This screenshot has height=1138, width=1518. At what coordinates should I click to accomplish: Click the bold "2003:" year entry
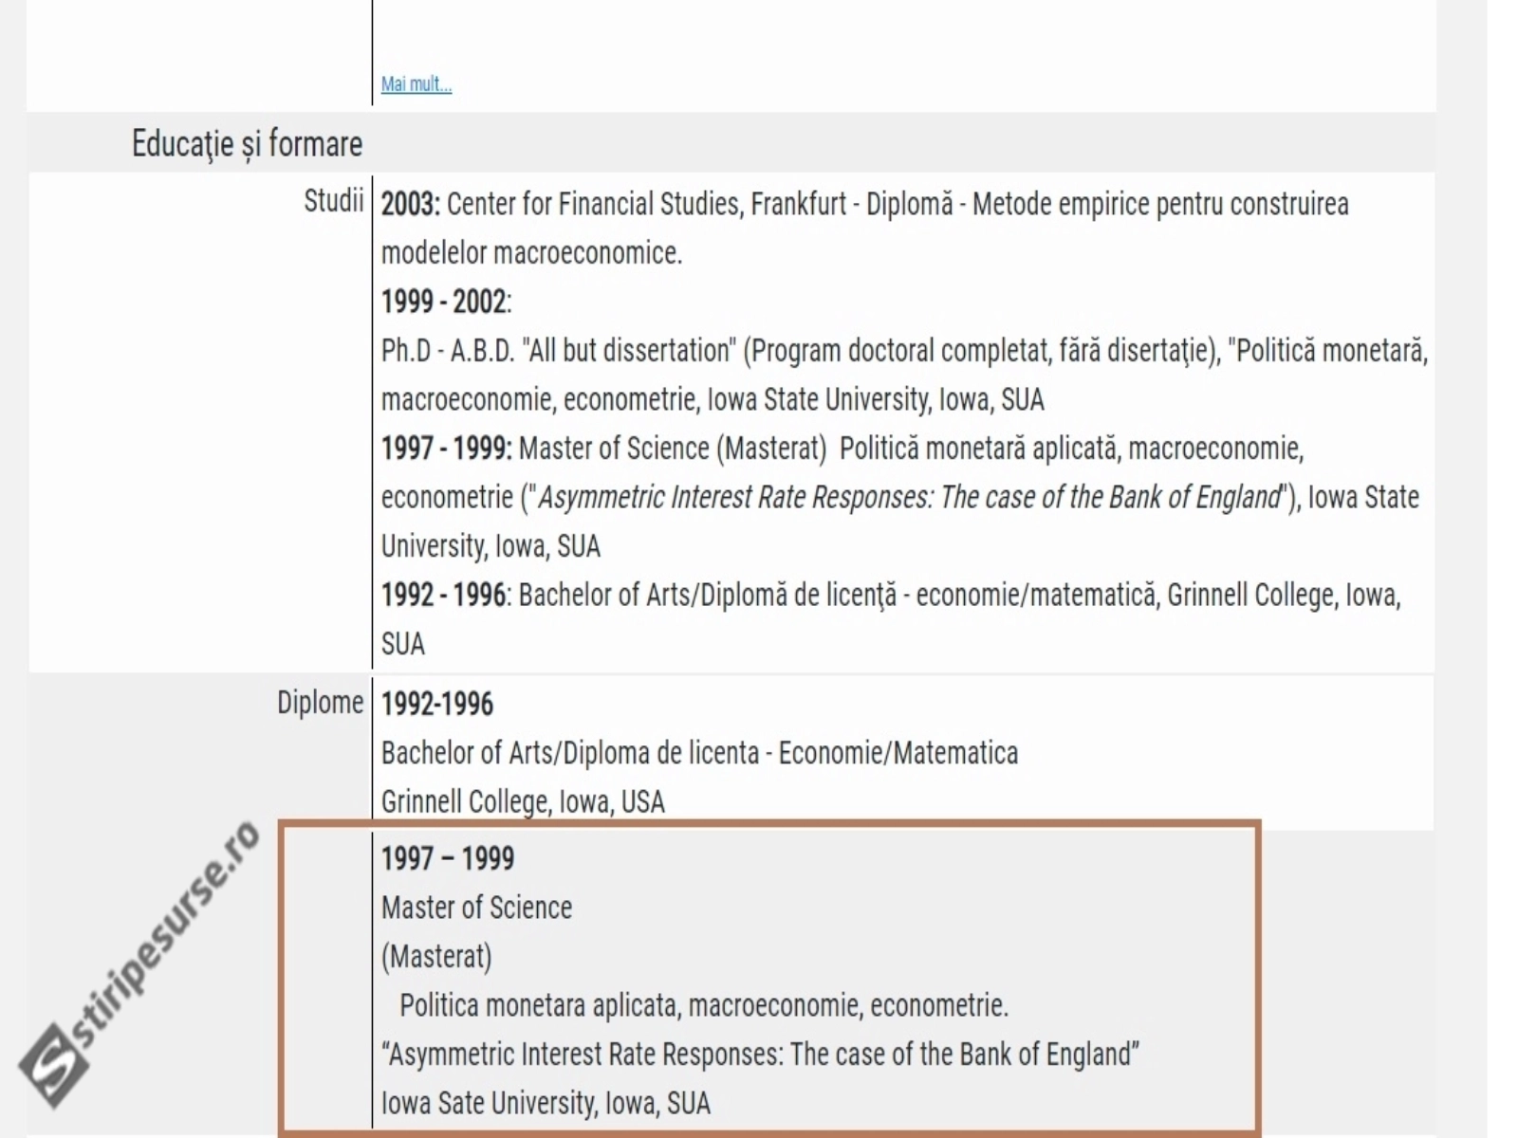coord(411,205)
